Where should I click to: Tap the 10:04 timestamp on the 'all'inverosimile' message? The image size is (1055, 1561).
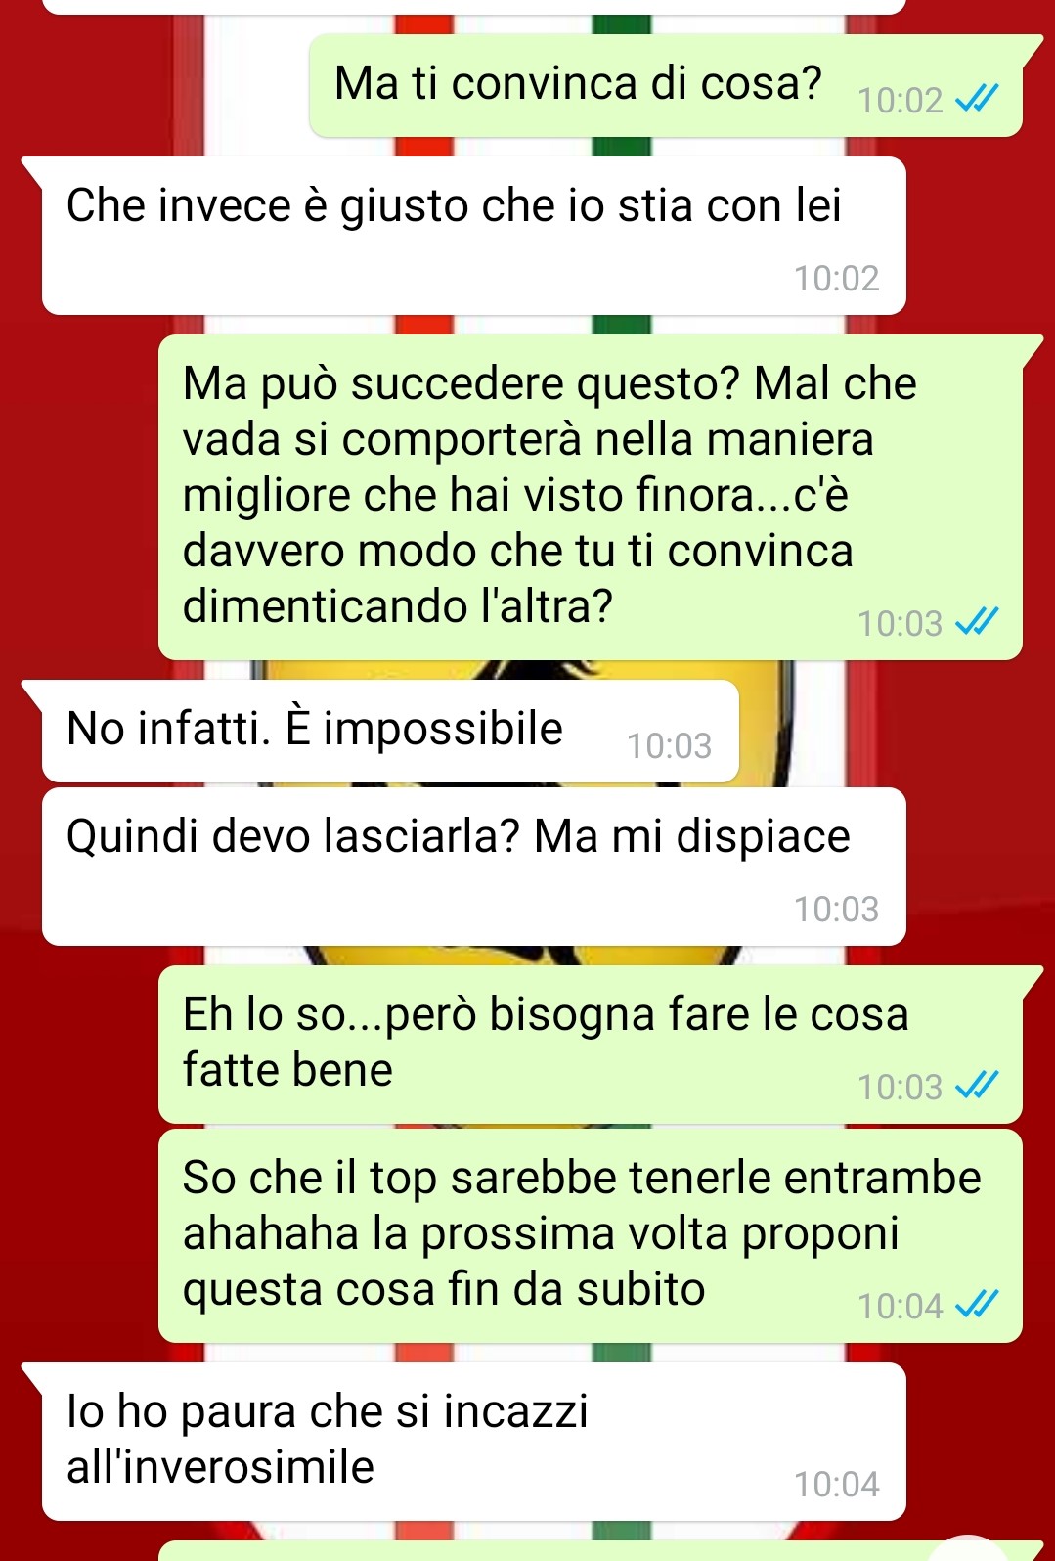tap(836, 1485)
